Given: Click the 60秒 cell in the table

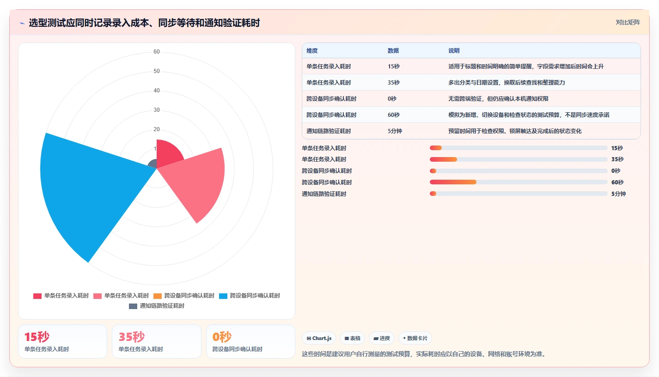Looking at the screenshot, I should coord(394,115).
